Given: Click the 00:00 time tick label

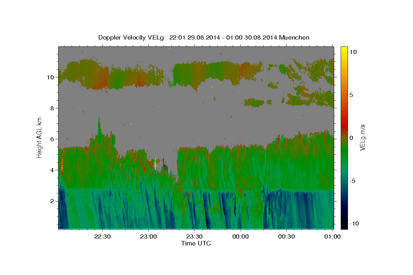Looking at the screenshot, I should coord(240,236).
